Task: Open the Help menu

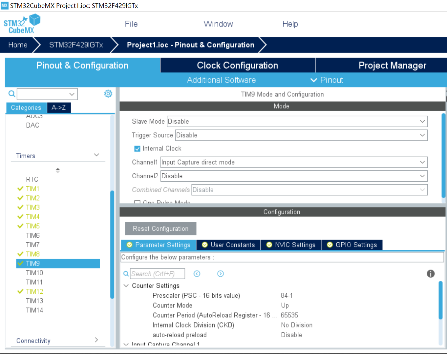Action: (x=290, y=24)
